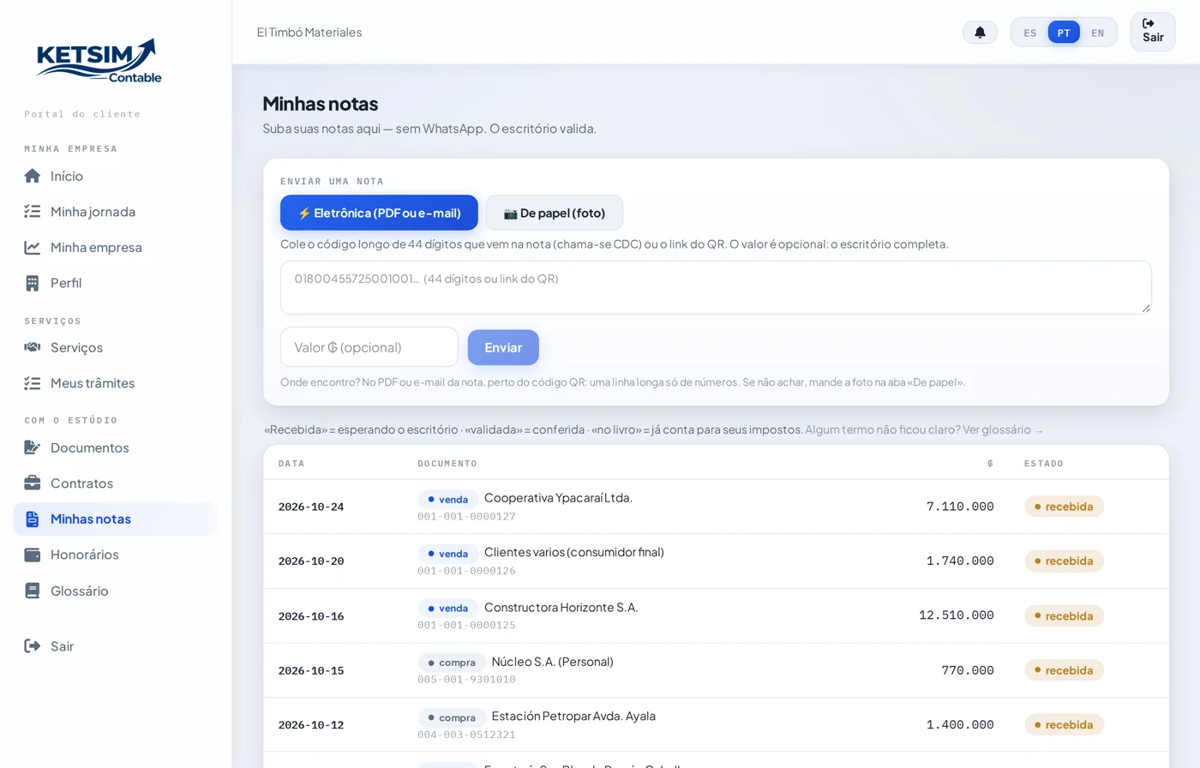Image resolution: width=1200 pixels, height=768 pixels.
Task: Switch language to ES
Action: point(1030,33)
